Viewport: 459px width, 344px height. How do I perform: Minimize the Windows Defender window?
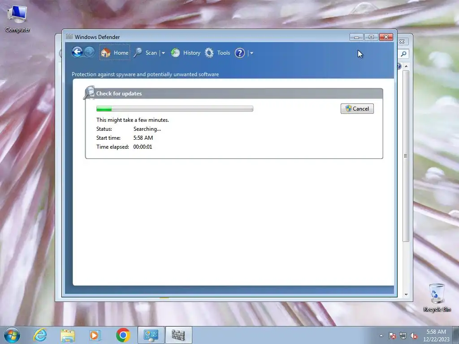(x=356, y=37)
